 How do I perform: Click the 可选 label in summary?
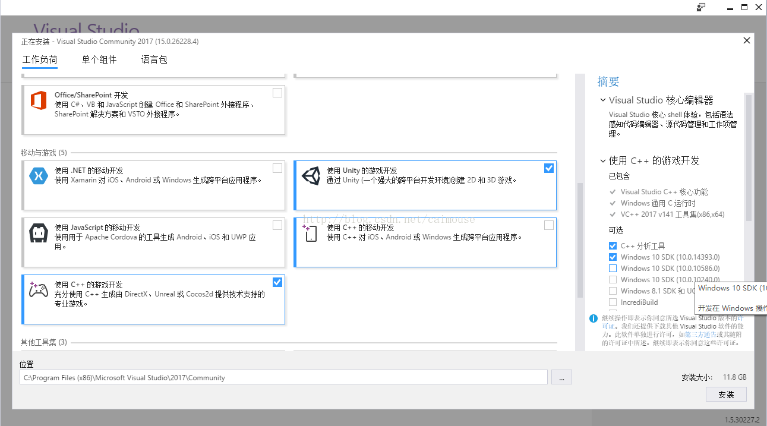pyautogui.click(x=616, y=230)
